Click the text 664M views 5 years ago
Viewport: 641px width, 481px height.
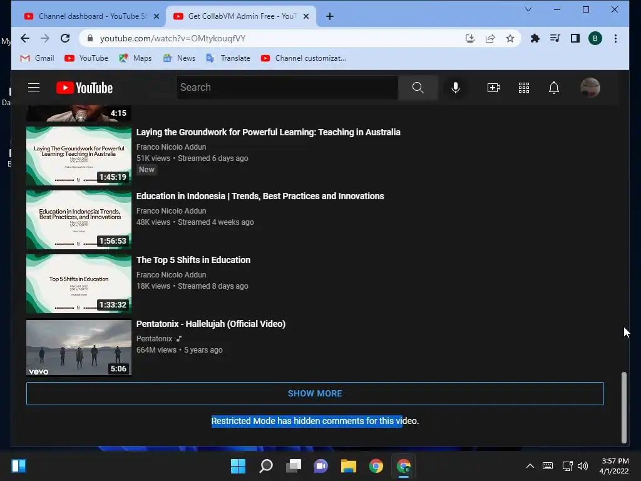click(x=180, y=349)
